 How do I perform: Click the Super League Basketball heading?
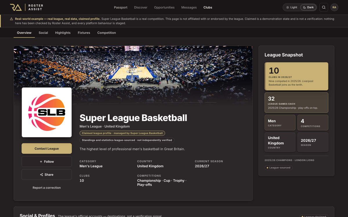click(x=133, y=118)
